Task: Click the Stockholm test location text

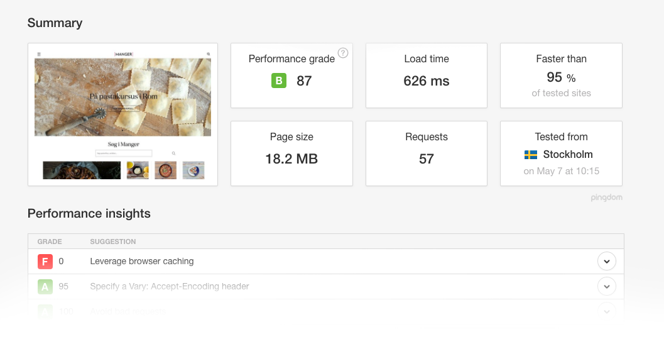Action: point(568,155)
